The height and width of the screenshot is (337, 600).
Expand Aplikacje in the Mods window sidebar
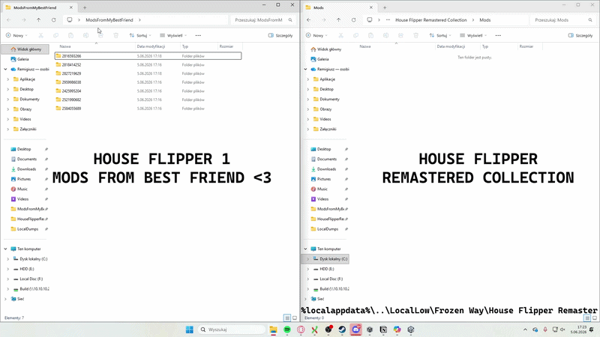pyautogui.click(x=308, y=79)
